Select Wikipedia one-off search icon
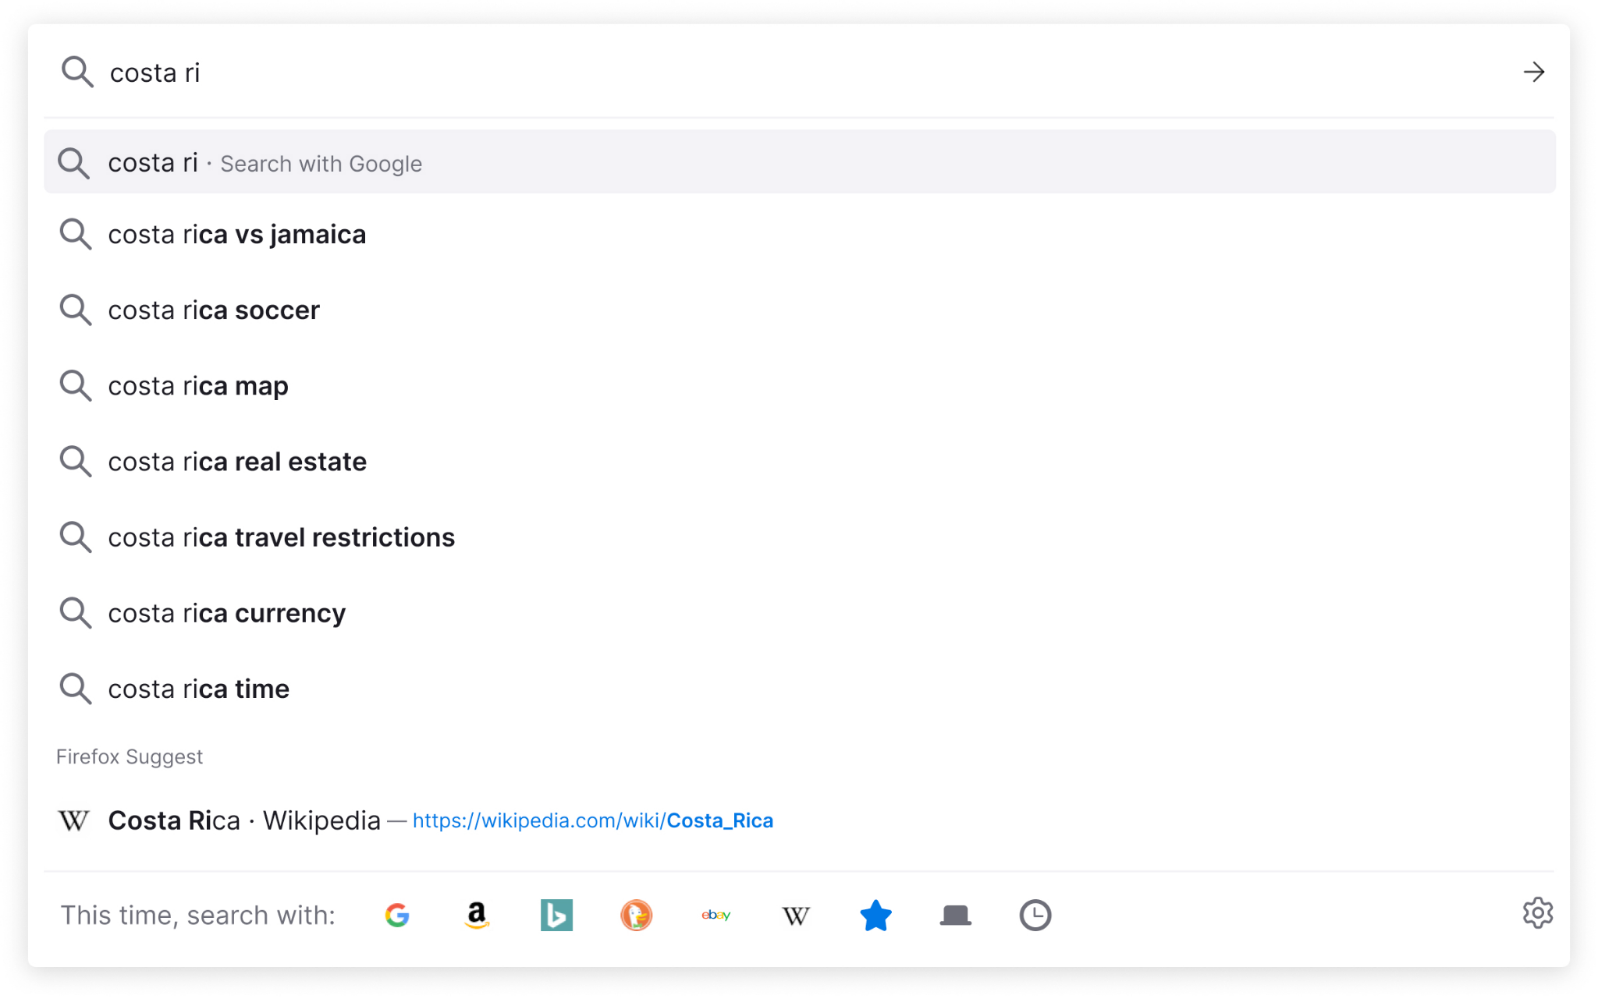This screenshot has height=999, width=1598. click(795, 915)
